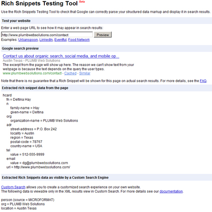Open the Eventful example link

pos(60,40)
